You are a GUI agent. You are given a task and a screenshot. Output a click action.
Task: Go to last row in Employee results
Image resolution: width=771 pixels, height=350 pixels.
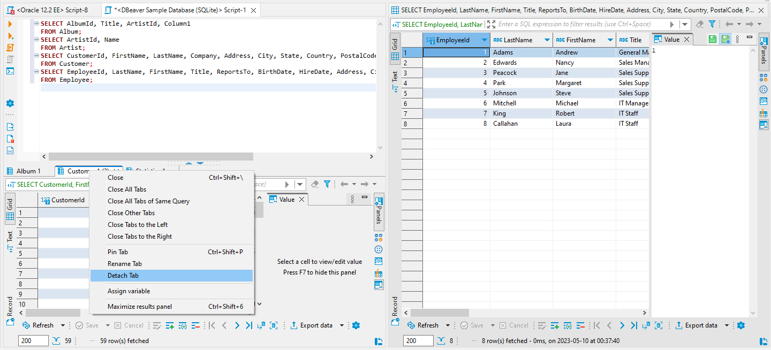click(634, 325)
